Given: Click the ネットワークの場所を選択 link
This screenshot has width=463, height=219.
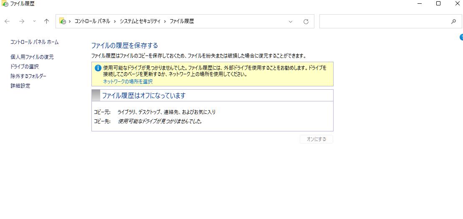Looking at the screenshot, I should (x=128, y=82).
